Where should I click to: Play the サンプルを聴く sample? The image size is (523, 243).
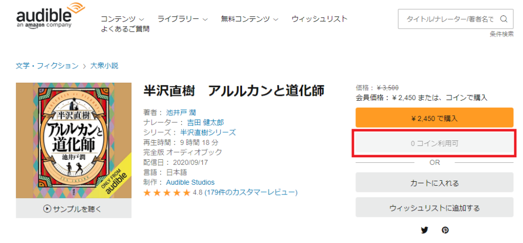pos(74,209)
